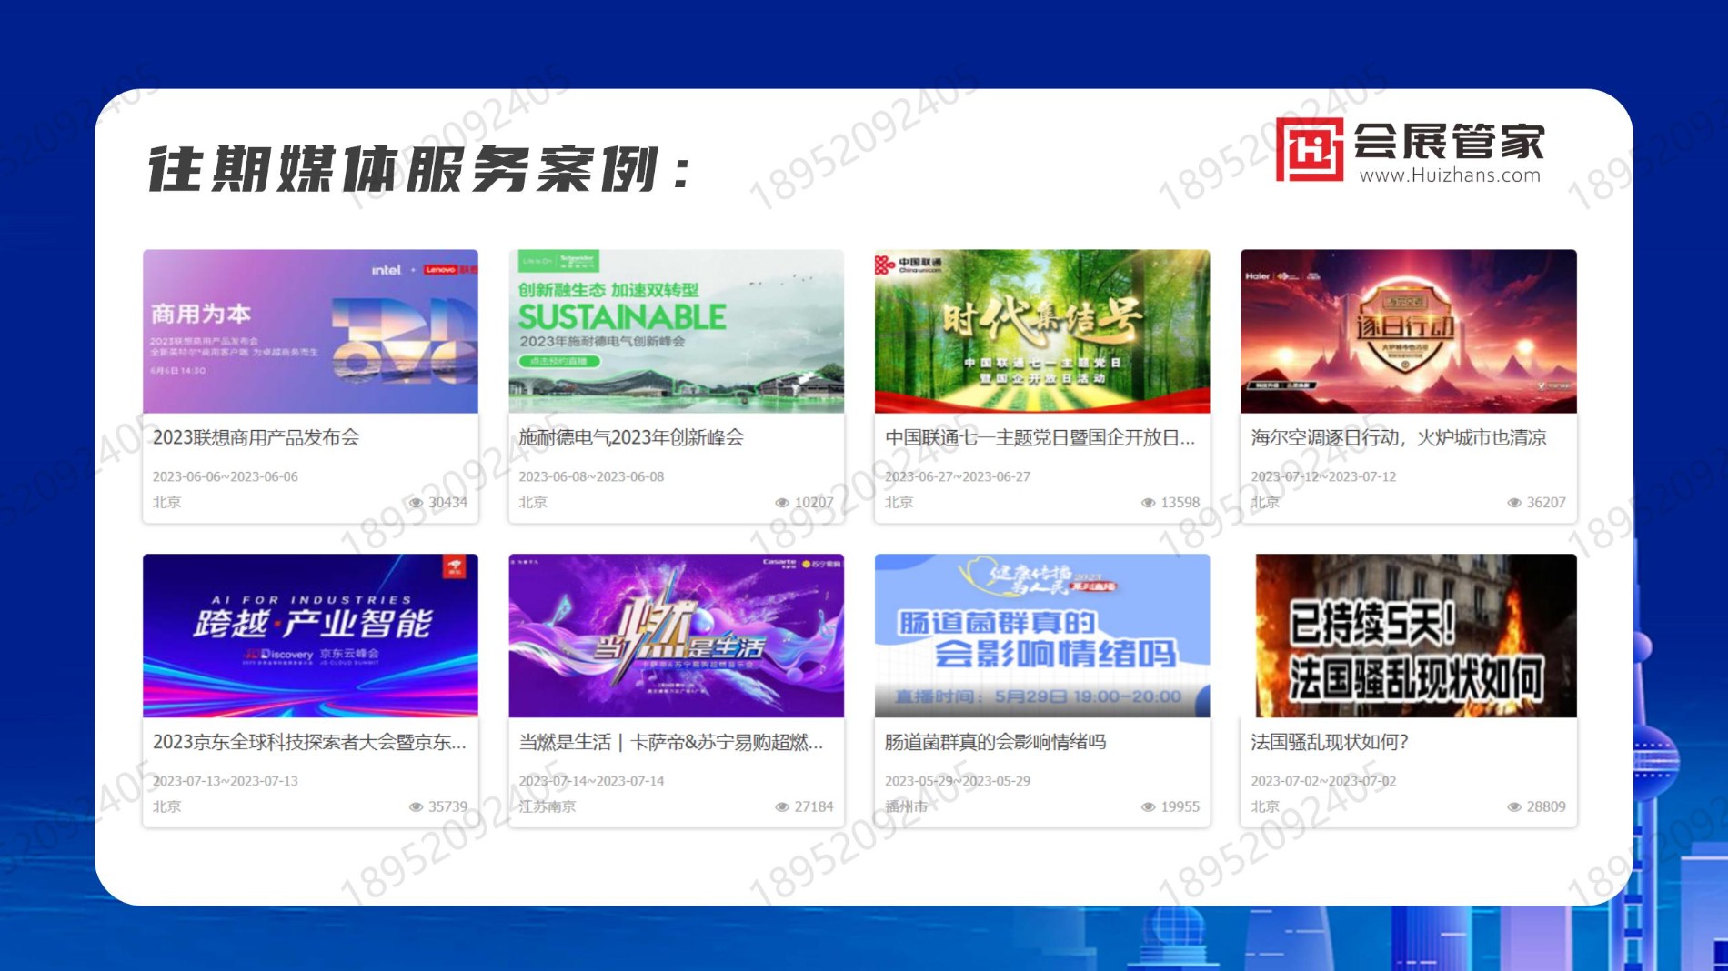Open the SUSTAINABLE 施耐德电气 summit thumbnail
The width and height of the screenshot is (1728, 971).
tap(676, 332)
